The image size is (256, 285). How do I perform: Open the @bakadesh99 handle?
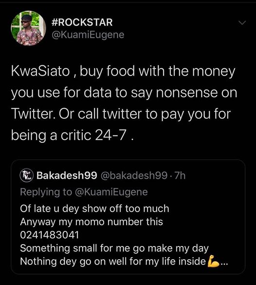[134, 175]
